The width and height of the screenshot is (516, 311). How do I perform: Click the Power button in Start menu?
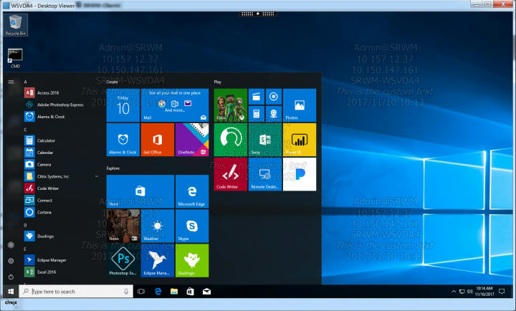point(11,277)
